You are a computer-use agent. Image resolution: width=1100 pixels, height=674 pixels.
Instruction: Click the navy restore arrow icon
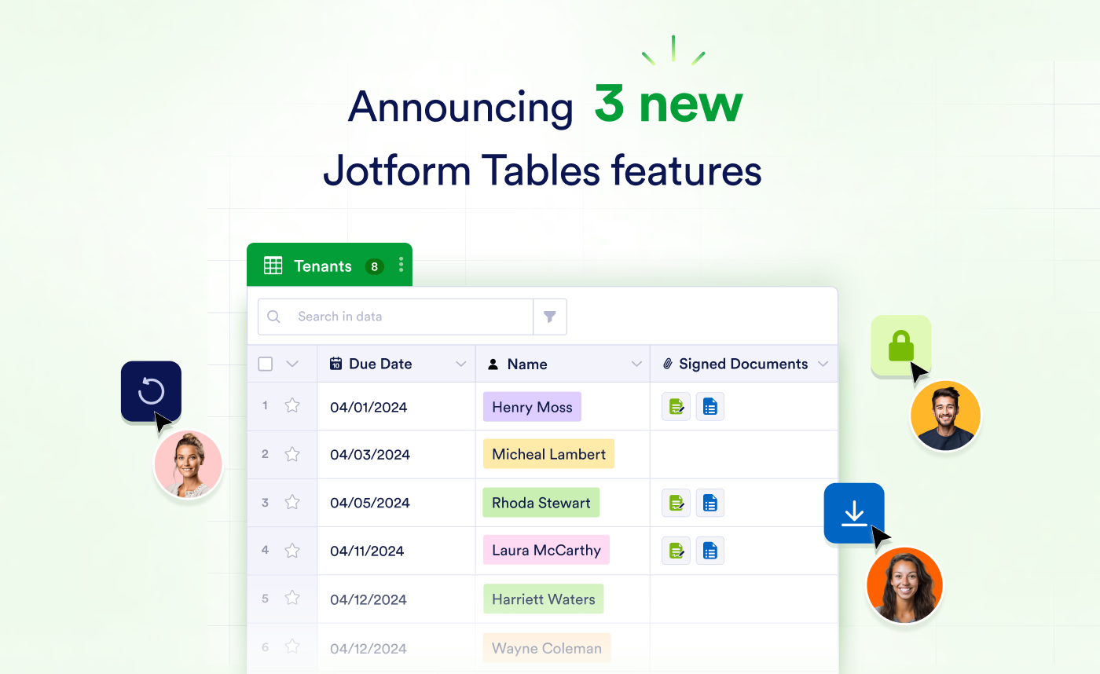151,391
